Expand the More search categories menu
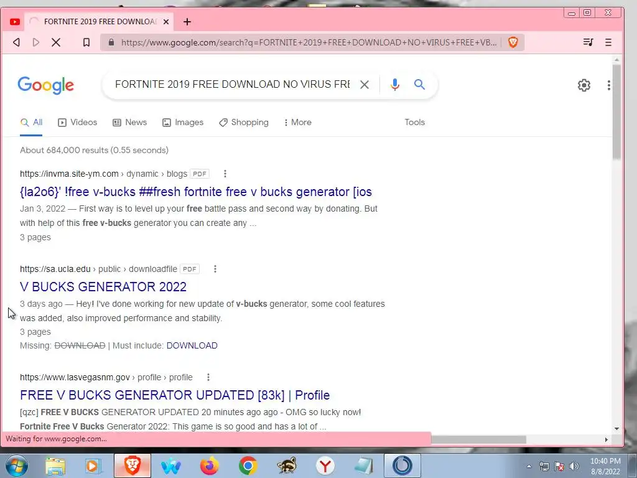The width and height of the screenshot is (637, 478). pyautogui.click(x=298, y=123)
